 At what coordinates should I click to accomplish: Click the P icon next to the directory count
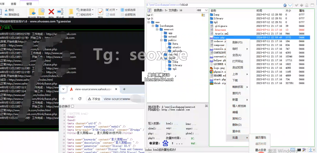[x=149, y=10]
